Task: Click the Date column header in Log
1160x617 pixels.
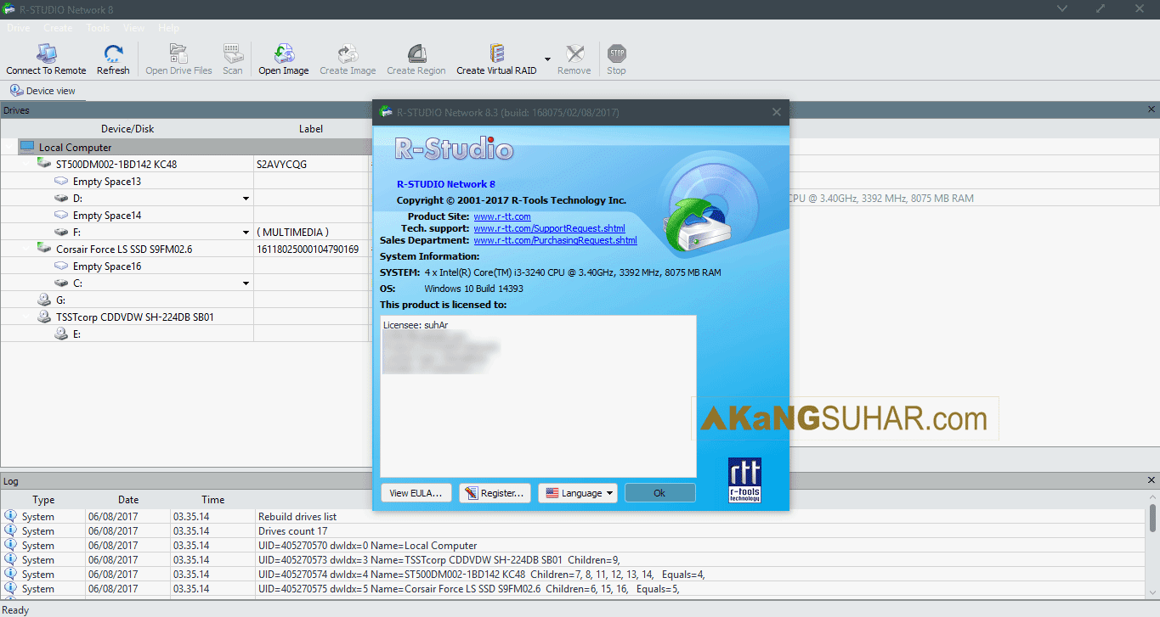Action: [x=128, y=500]
